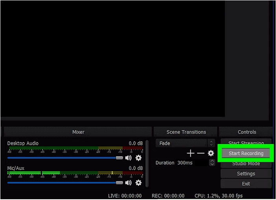Click the Fade dropdown arrows
Viewport: 276px width, 200px height.
(x=212, y=143)
